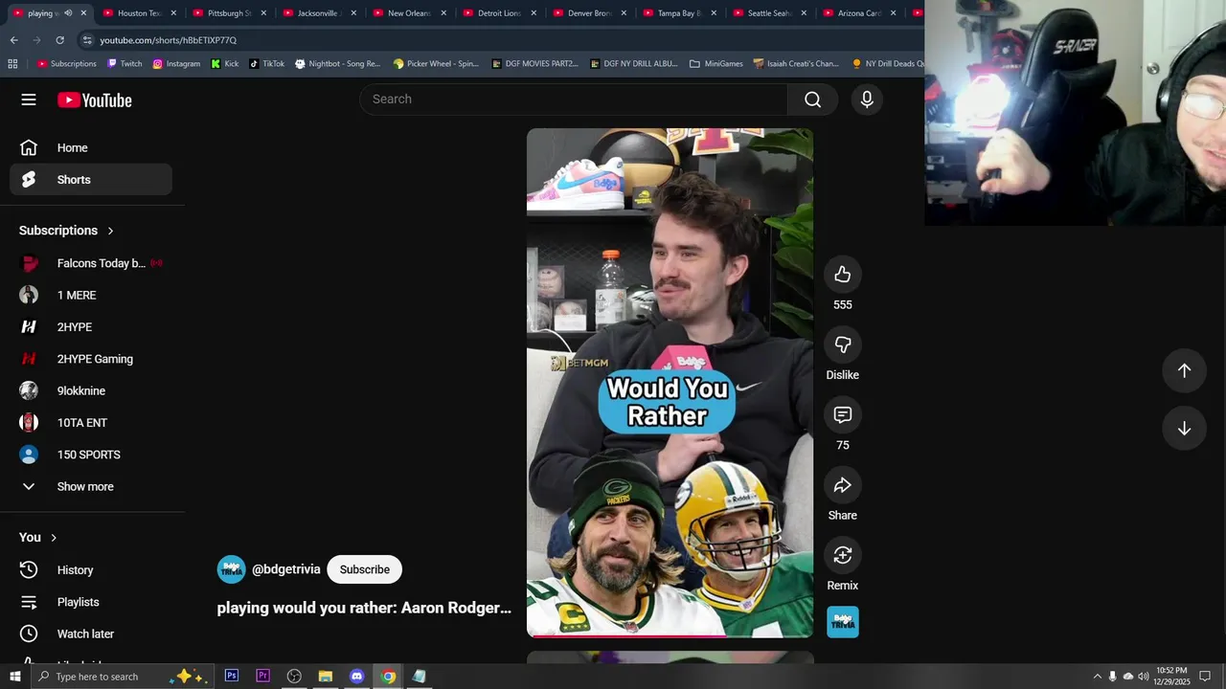
Task: Switch to the Houston Texans tab
Action: (138, 13)
